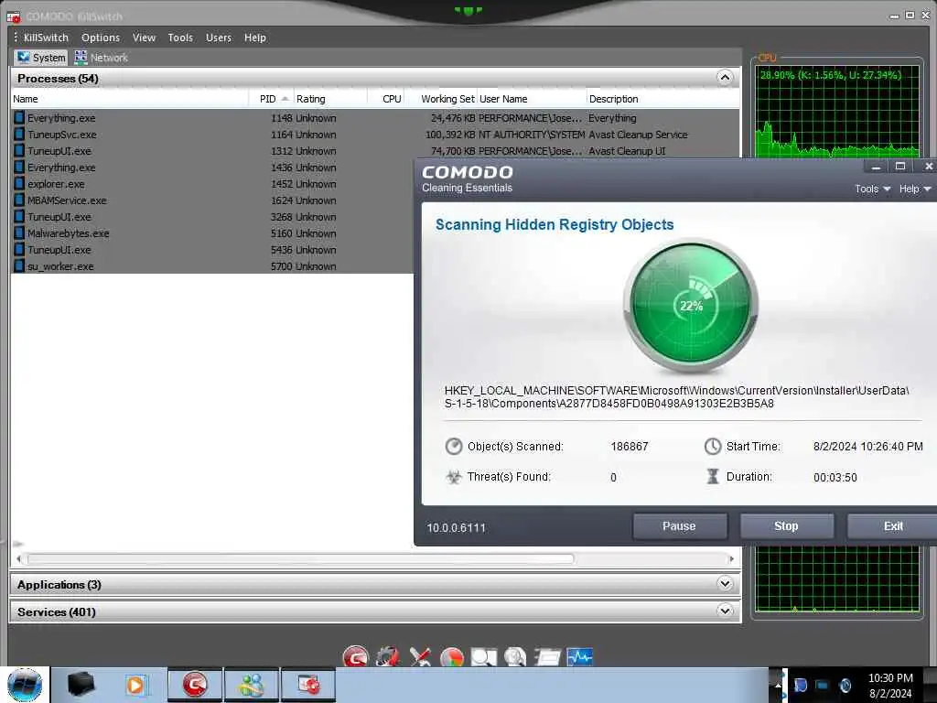Click the Duration hourglass icon
This screenshot has width=937, height=703.
pyautogui.click(x=712, y=476)
